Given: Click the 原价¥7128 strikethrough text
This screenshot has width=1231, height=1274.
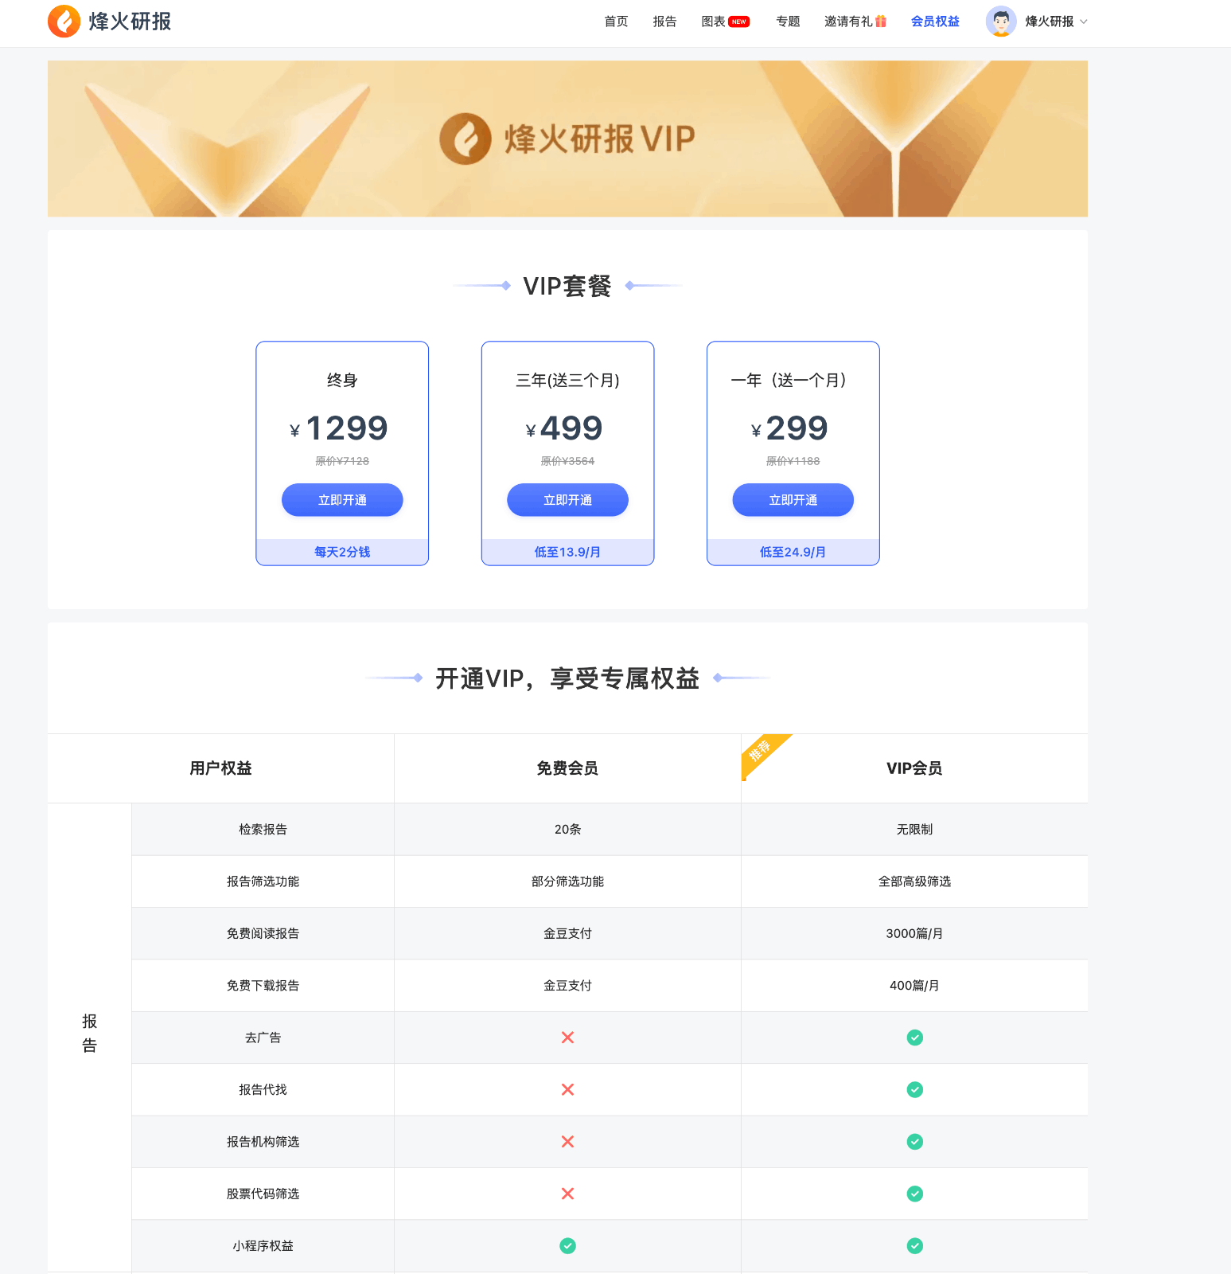Looking at the screenshot, I should tap(342, 461).
